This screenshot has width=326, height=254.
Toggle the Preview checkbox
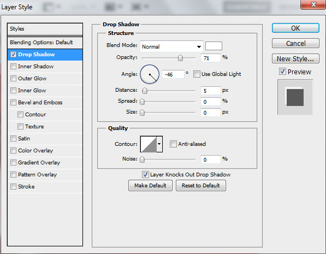coord(282,72)
